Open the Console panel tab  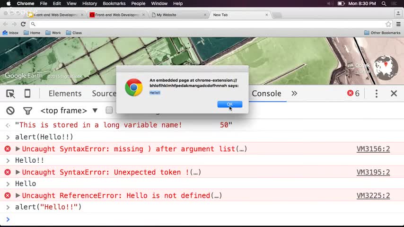click(x=266, y=93)
